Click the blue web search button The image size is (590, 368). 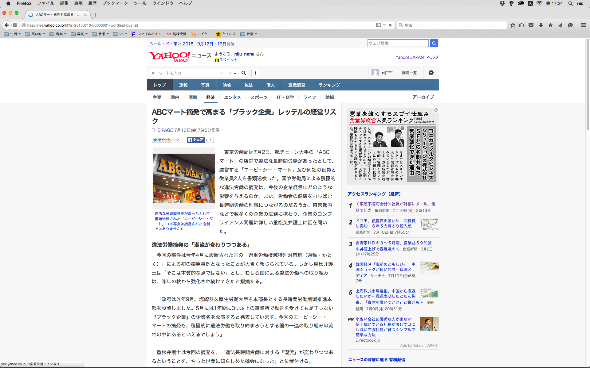point(434,43)
